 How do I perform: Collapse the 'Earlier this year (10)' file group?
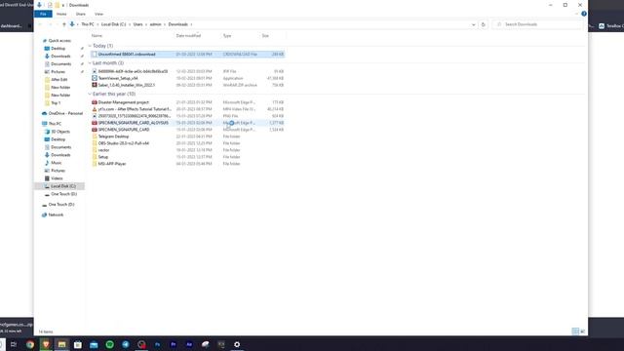pyautogui.click(x=90, y=94)
